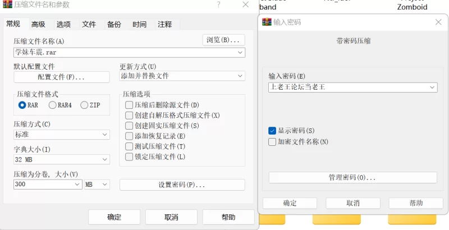Viewport: 449px width, 230px height.
Task: Open the 压缩方式 dropdown showing 标准
Action: pos(62,135)
